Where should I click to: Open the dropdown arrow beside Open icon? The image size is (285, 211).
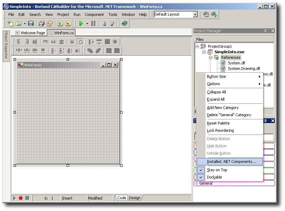pyautogui.click(x=25, y=24)
